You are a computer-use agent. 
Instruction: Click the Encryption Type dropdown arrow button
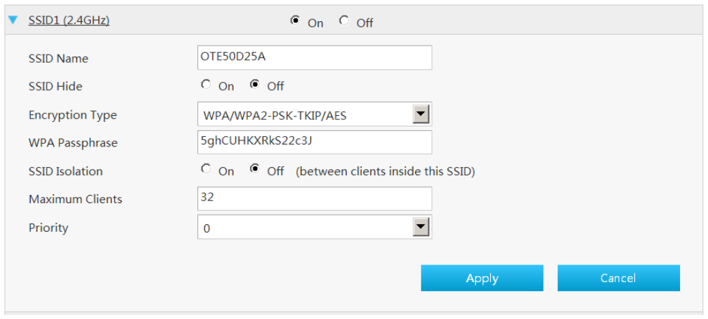coord(421,114)
